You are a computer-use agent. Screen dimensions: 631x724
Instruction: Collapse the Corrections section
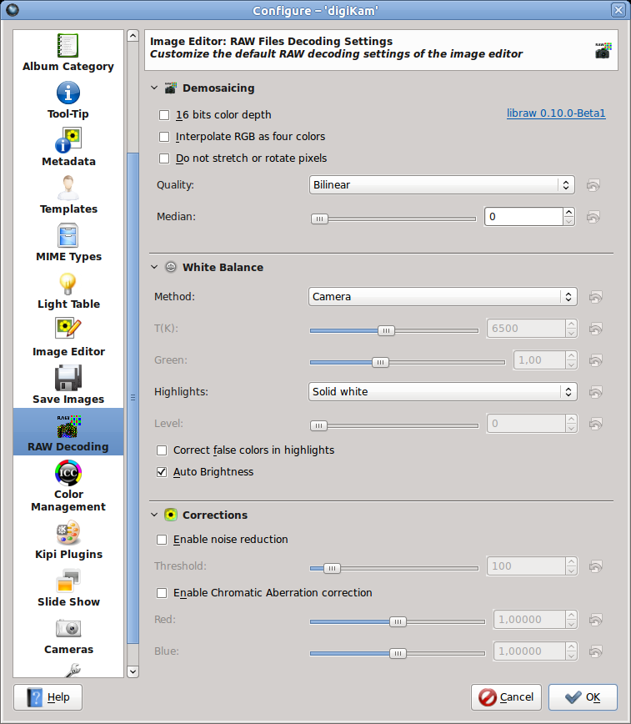154,515
